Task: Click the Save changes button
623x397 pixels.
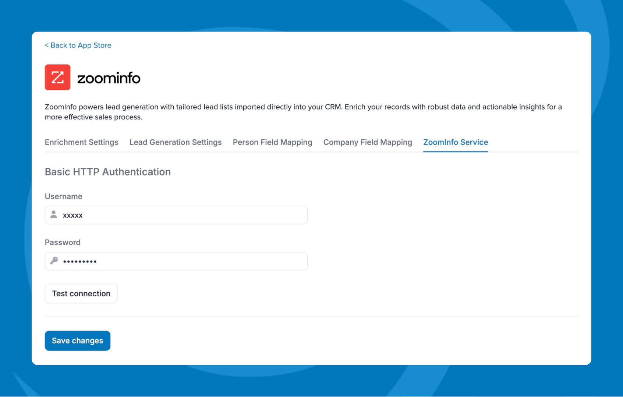Action: (x=77, y=341)
